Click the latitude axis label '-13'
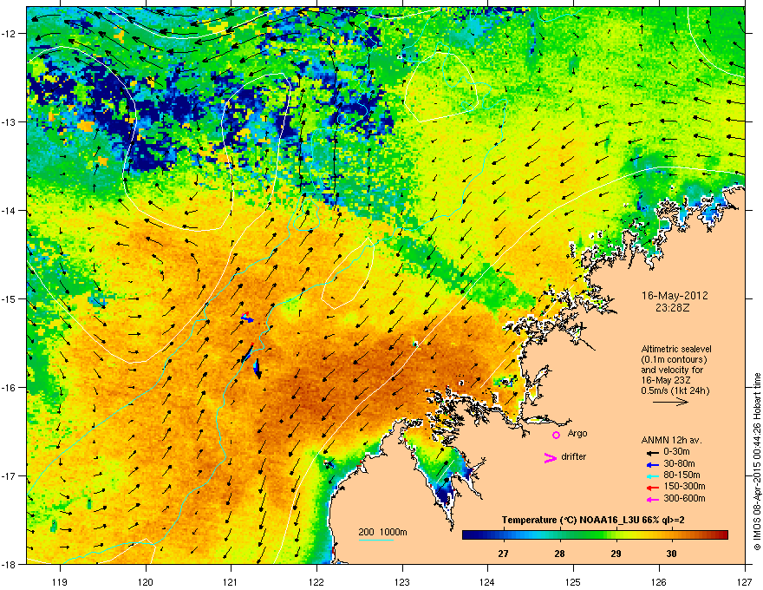Screen dimensions: 763x590 [10, 121]
